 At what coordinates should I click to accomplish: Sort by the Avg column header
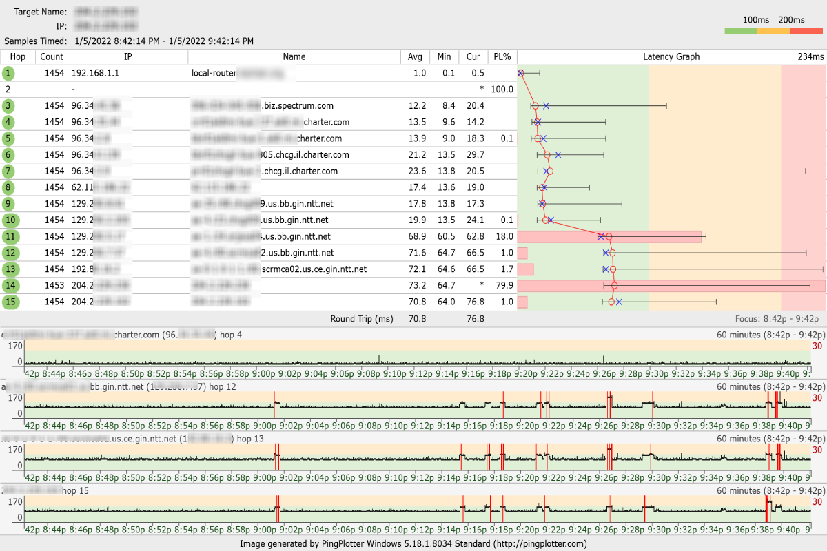point(415,56)
